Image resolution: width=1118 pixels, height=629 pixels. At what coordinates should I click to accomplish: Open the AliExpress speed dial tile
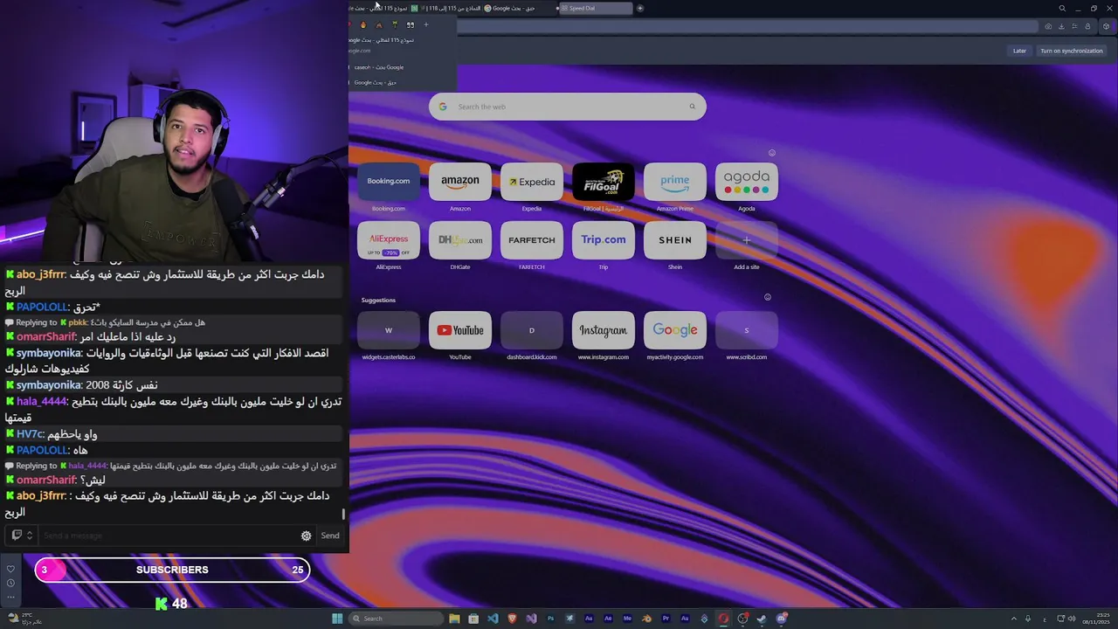389,240
